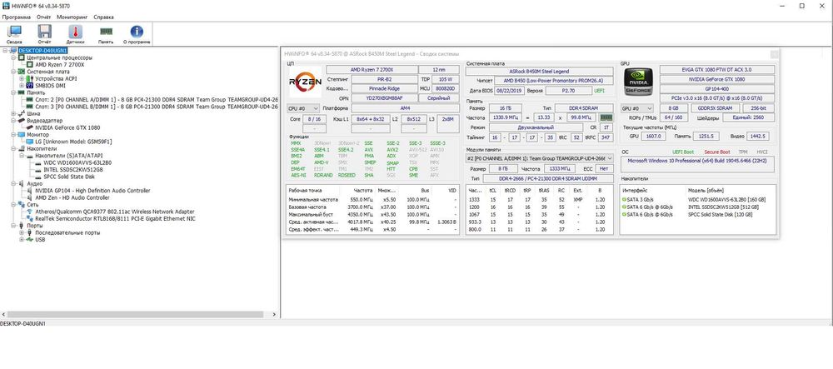Open the Программа menu
This screenshot has width=833, height=369.
(x=17, y=17)
